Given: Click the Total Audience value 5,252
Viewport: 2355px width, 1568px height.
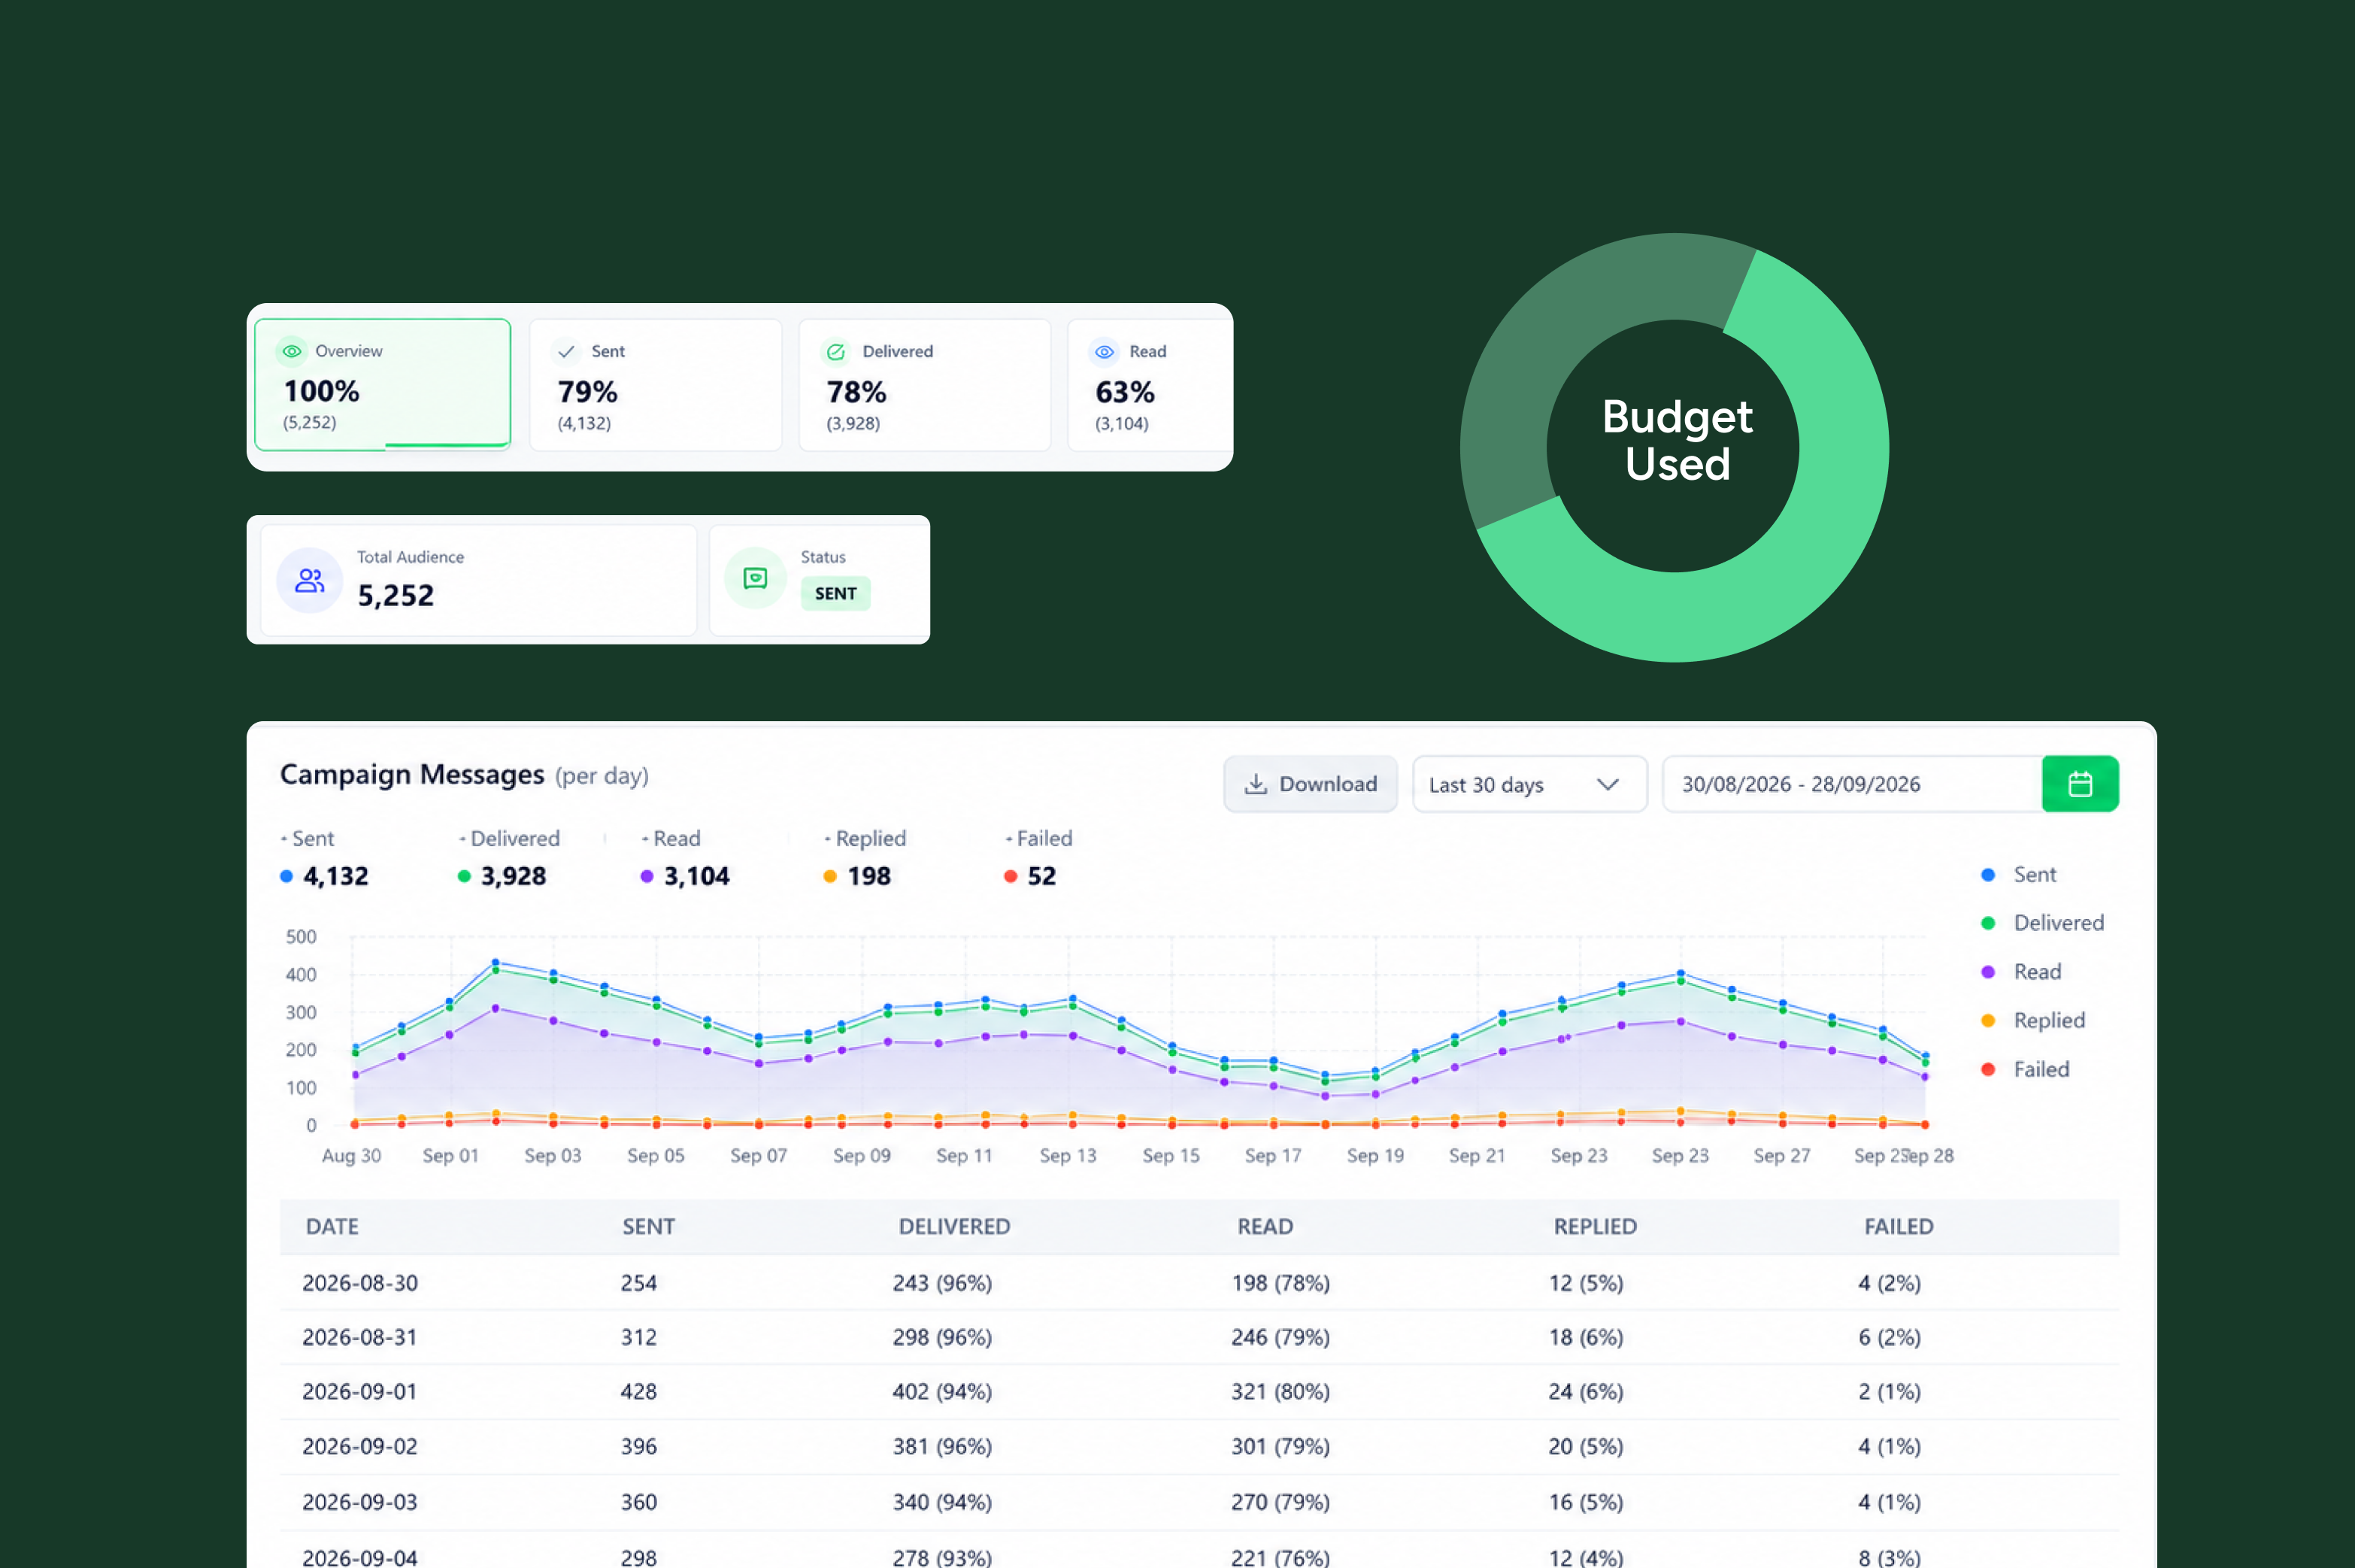Looking at the screenshot, I should pos(396,596).
